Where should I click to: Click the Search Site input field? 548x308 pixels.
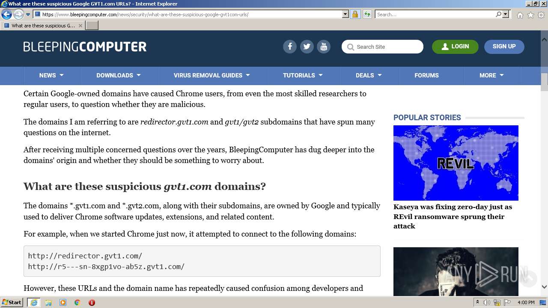click(382, 47)
